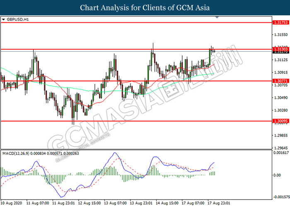
Task: Click the 10 Aug 2020 date label
Action: [11, 203]
